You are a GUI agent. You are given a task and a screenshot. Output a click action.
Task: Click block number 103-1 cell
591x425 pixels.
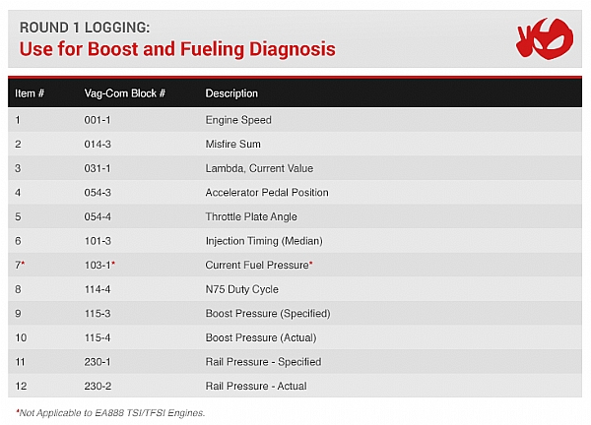click(99, 265)
